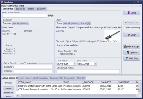Switch to the RENEW tab
Viewport: 143px width, 99px height.
tap(31, 9)
